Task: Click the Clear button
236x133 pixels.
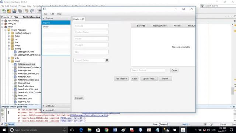Action: pyautogui.click(x=134, y=79)
